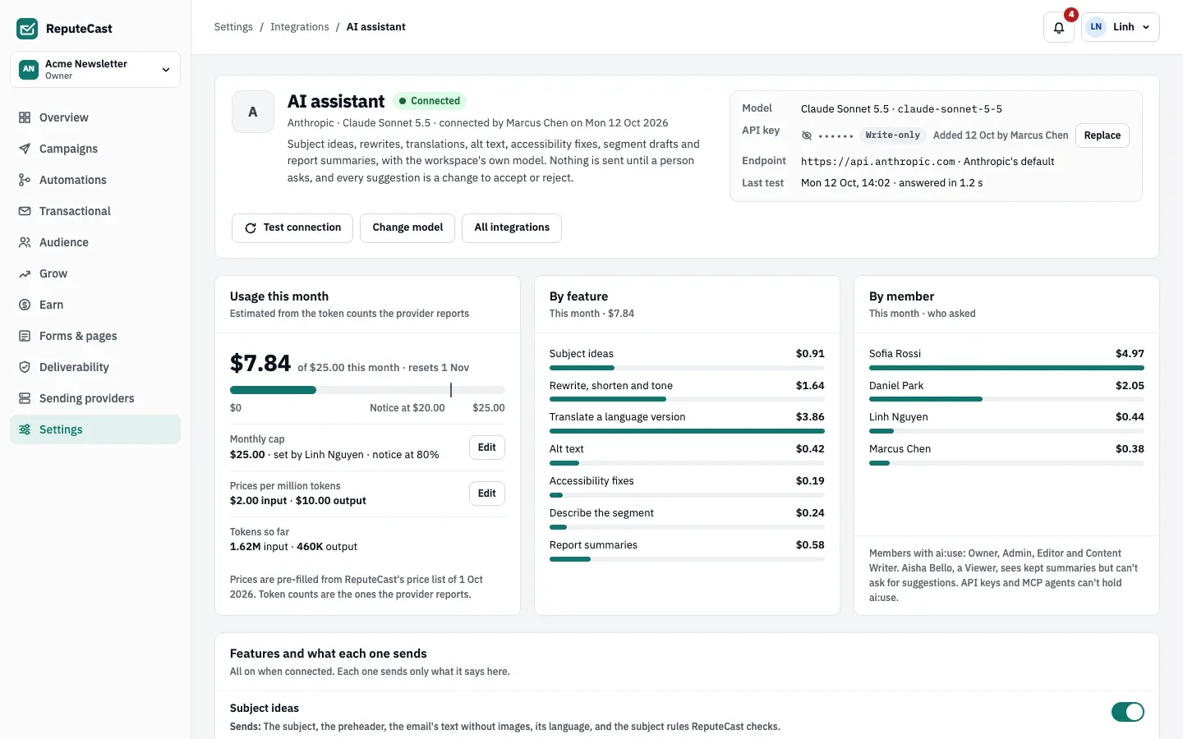
Task: Click the monthly usage progress bar
Action: point(367,390)
